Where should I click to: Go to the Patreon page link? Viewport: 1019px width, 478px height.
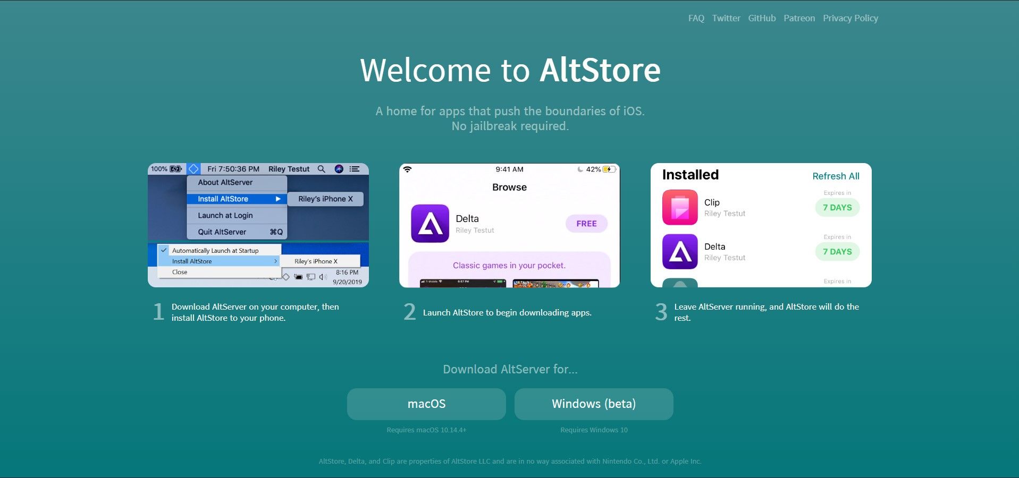pos(799,18)
